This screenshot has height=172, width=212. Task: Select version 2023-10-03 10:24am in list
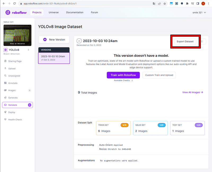[54, 58]
